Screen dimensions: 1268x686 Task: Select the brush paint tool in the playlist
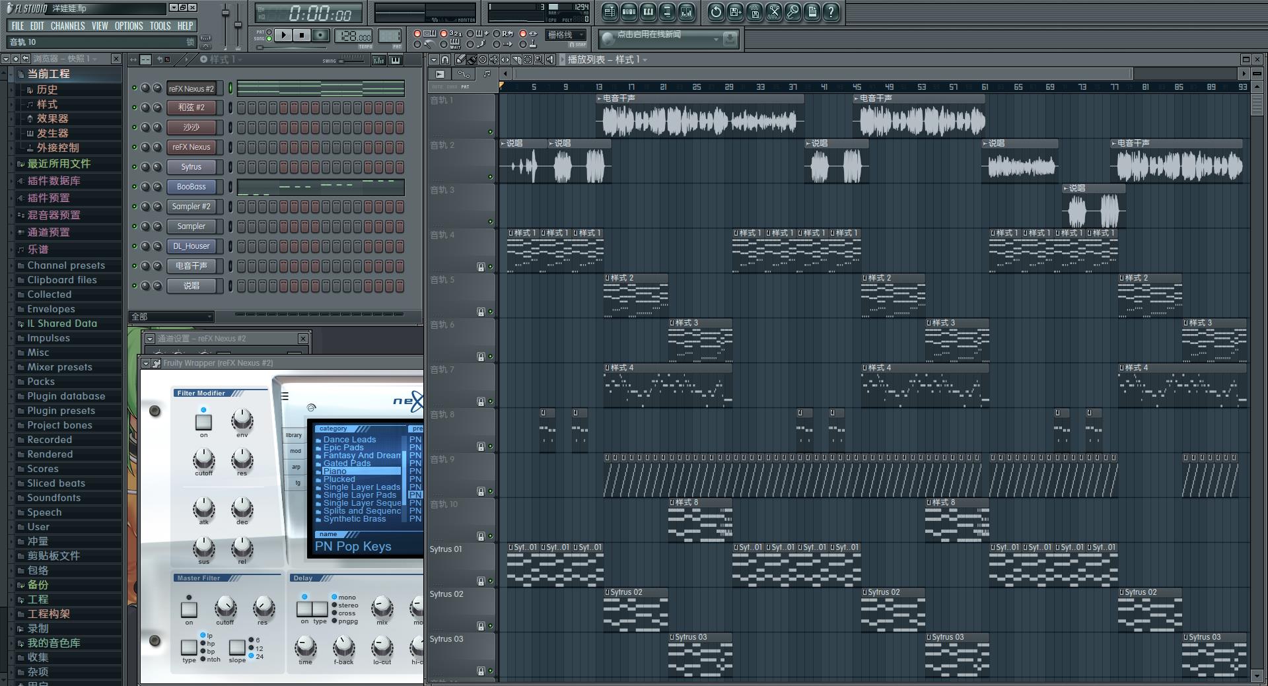[x=472, y=59]
